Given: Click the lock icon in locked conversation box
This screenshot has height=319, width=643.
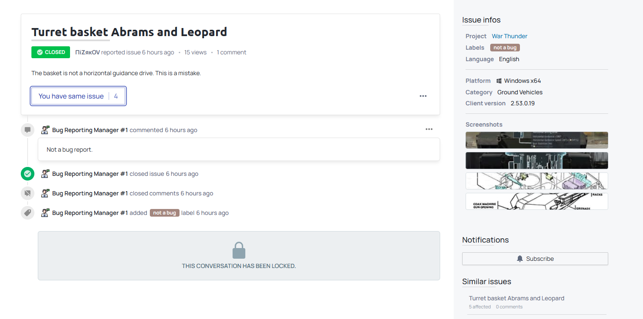Looking at the screenshot, I should coord(239,251).
